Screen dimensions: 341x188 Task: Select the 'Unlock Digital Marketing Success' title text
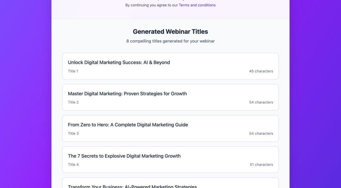(x=119, y=63)
